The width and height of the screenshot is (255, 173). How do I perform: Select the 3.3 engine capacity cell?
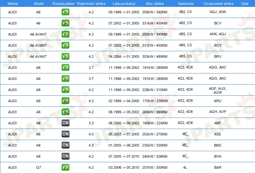pyautogui.click(x=91, y=123)
